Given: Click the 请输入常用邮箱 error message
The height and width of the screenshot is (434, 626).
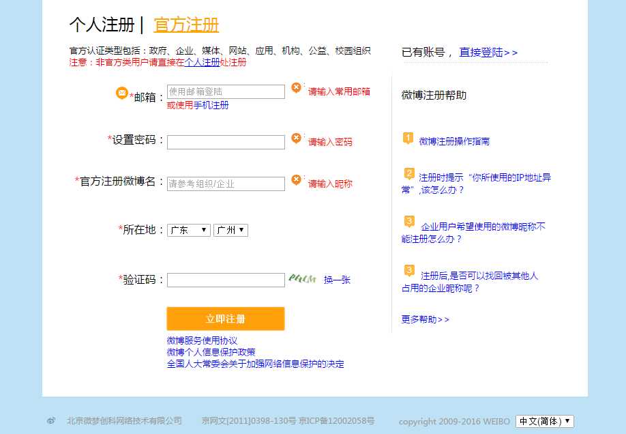Looking at the screenshot, I should coord(339,91).
